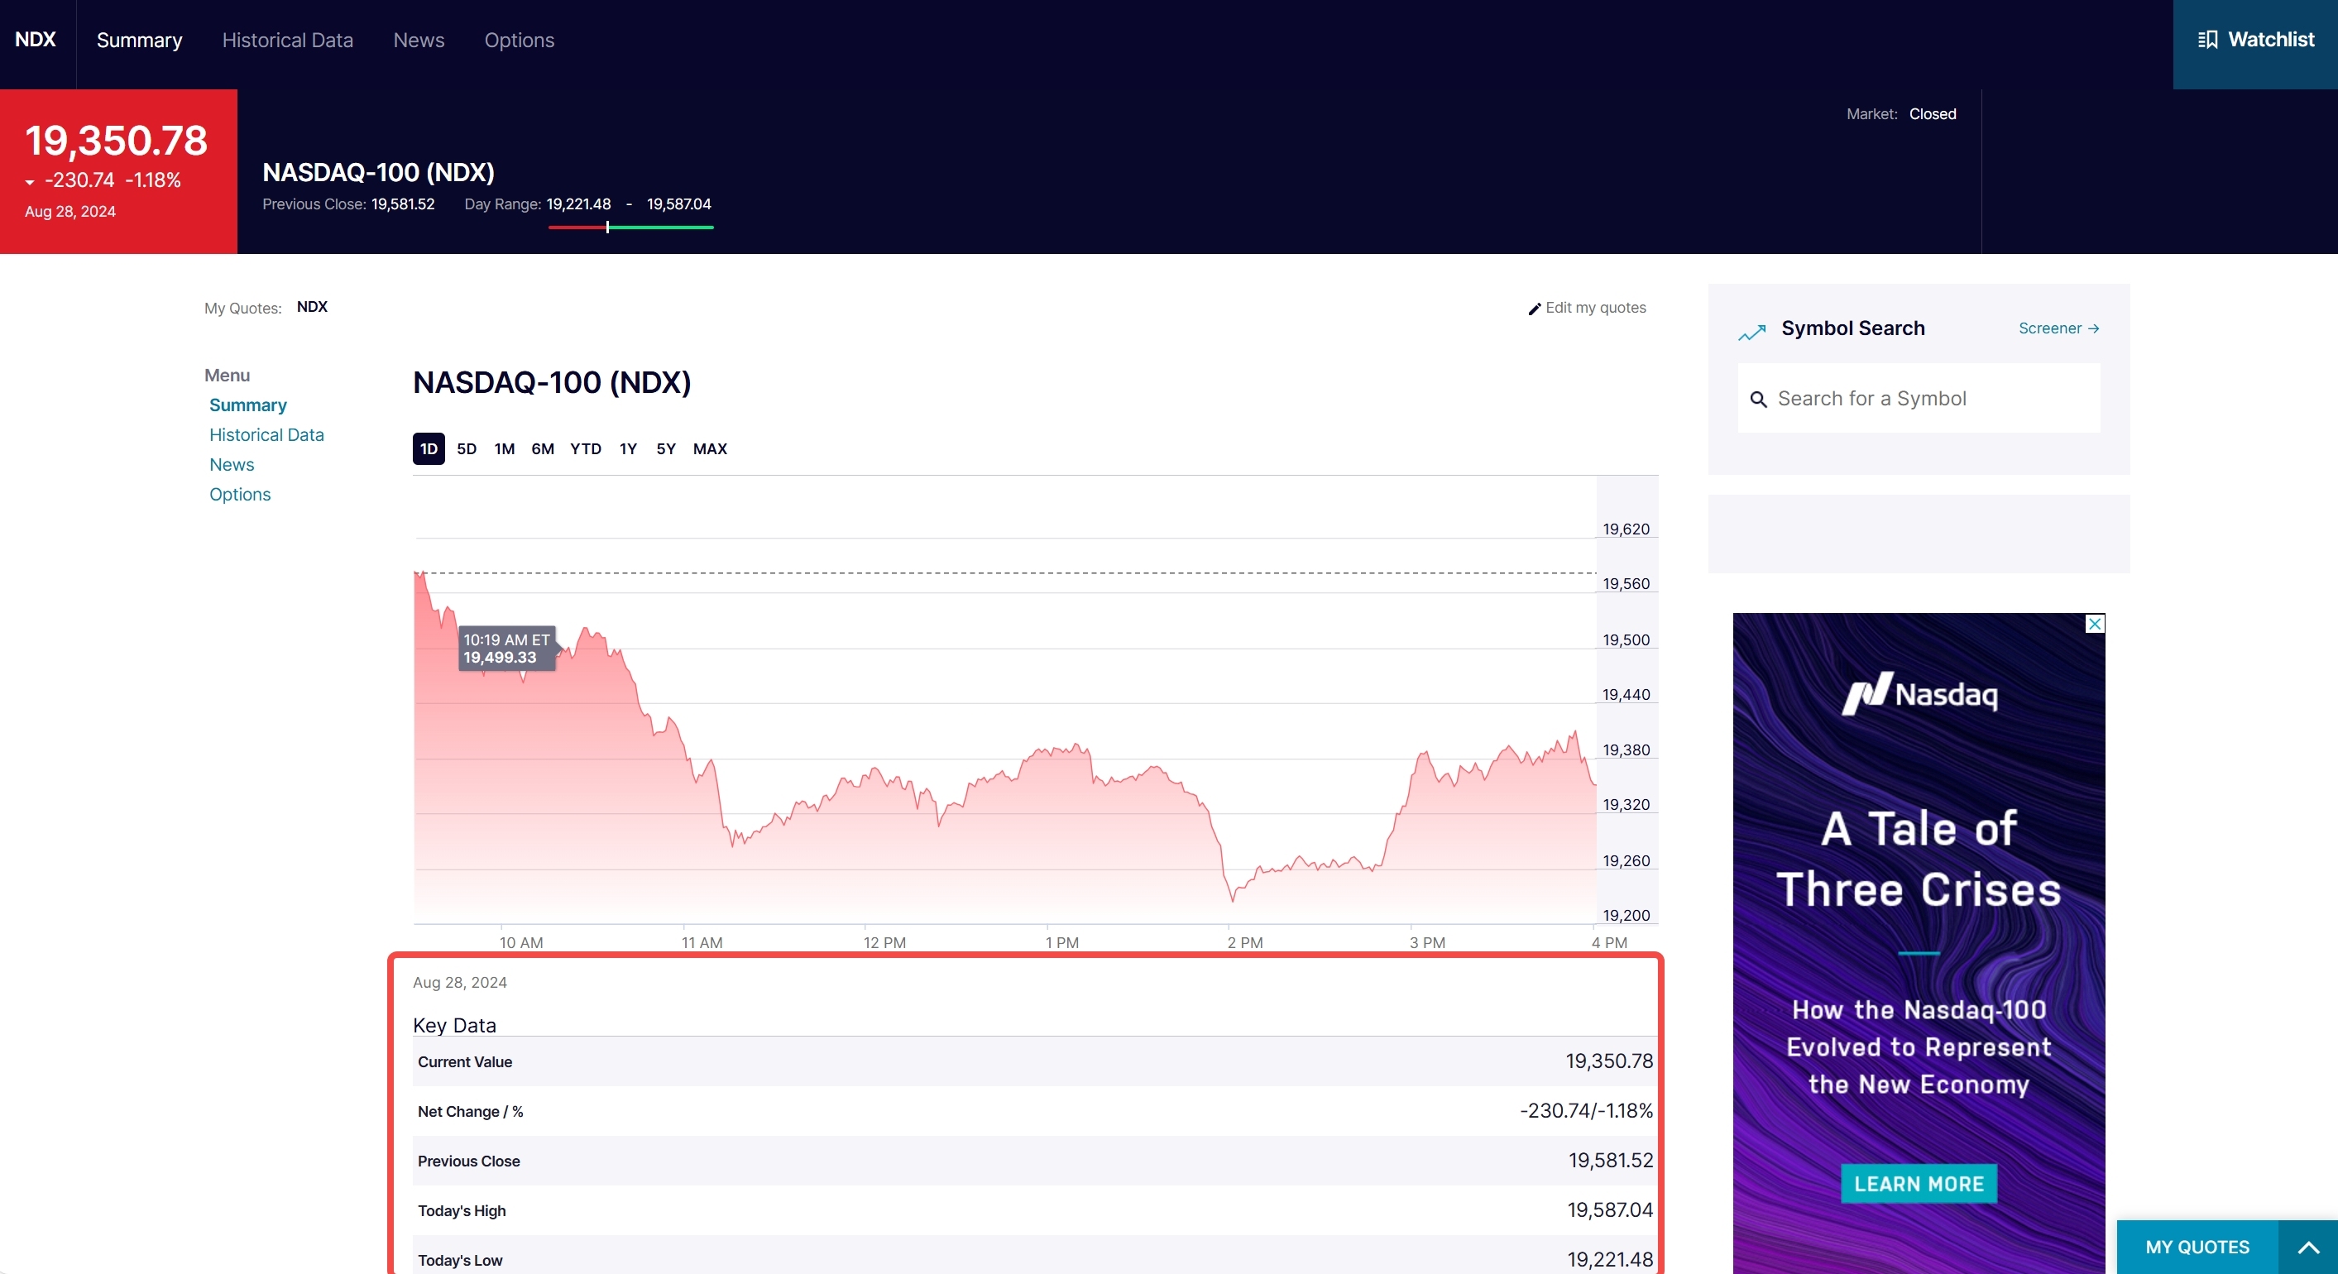
Task: Open the Options tab in top bar
Action: 520,40
